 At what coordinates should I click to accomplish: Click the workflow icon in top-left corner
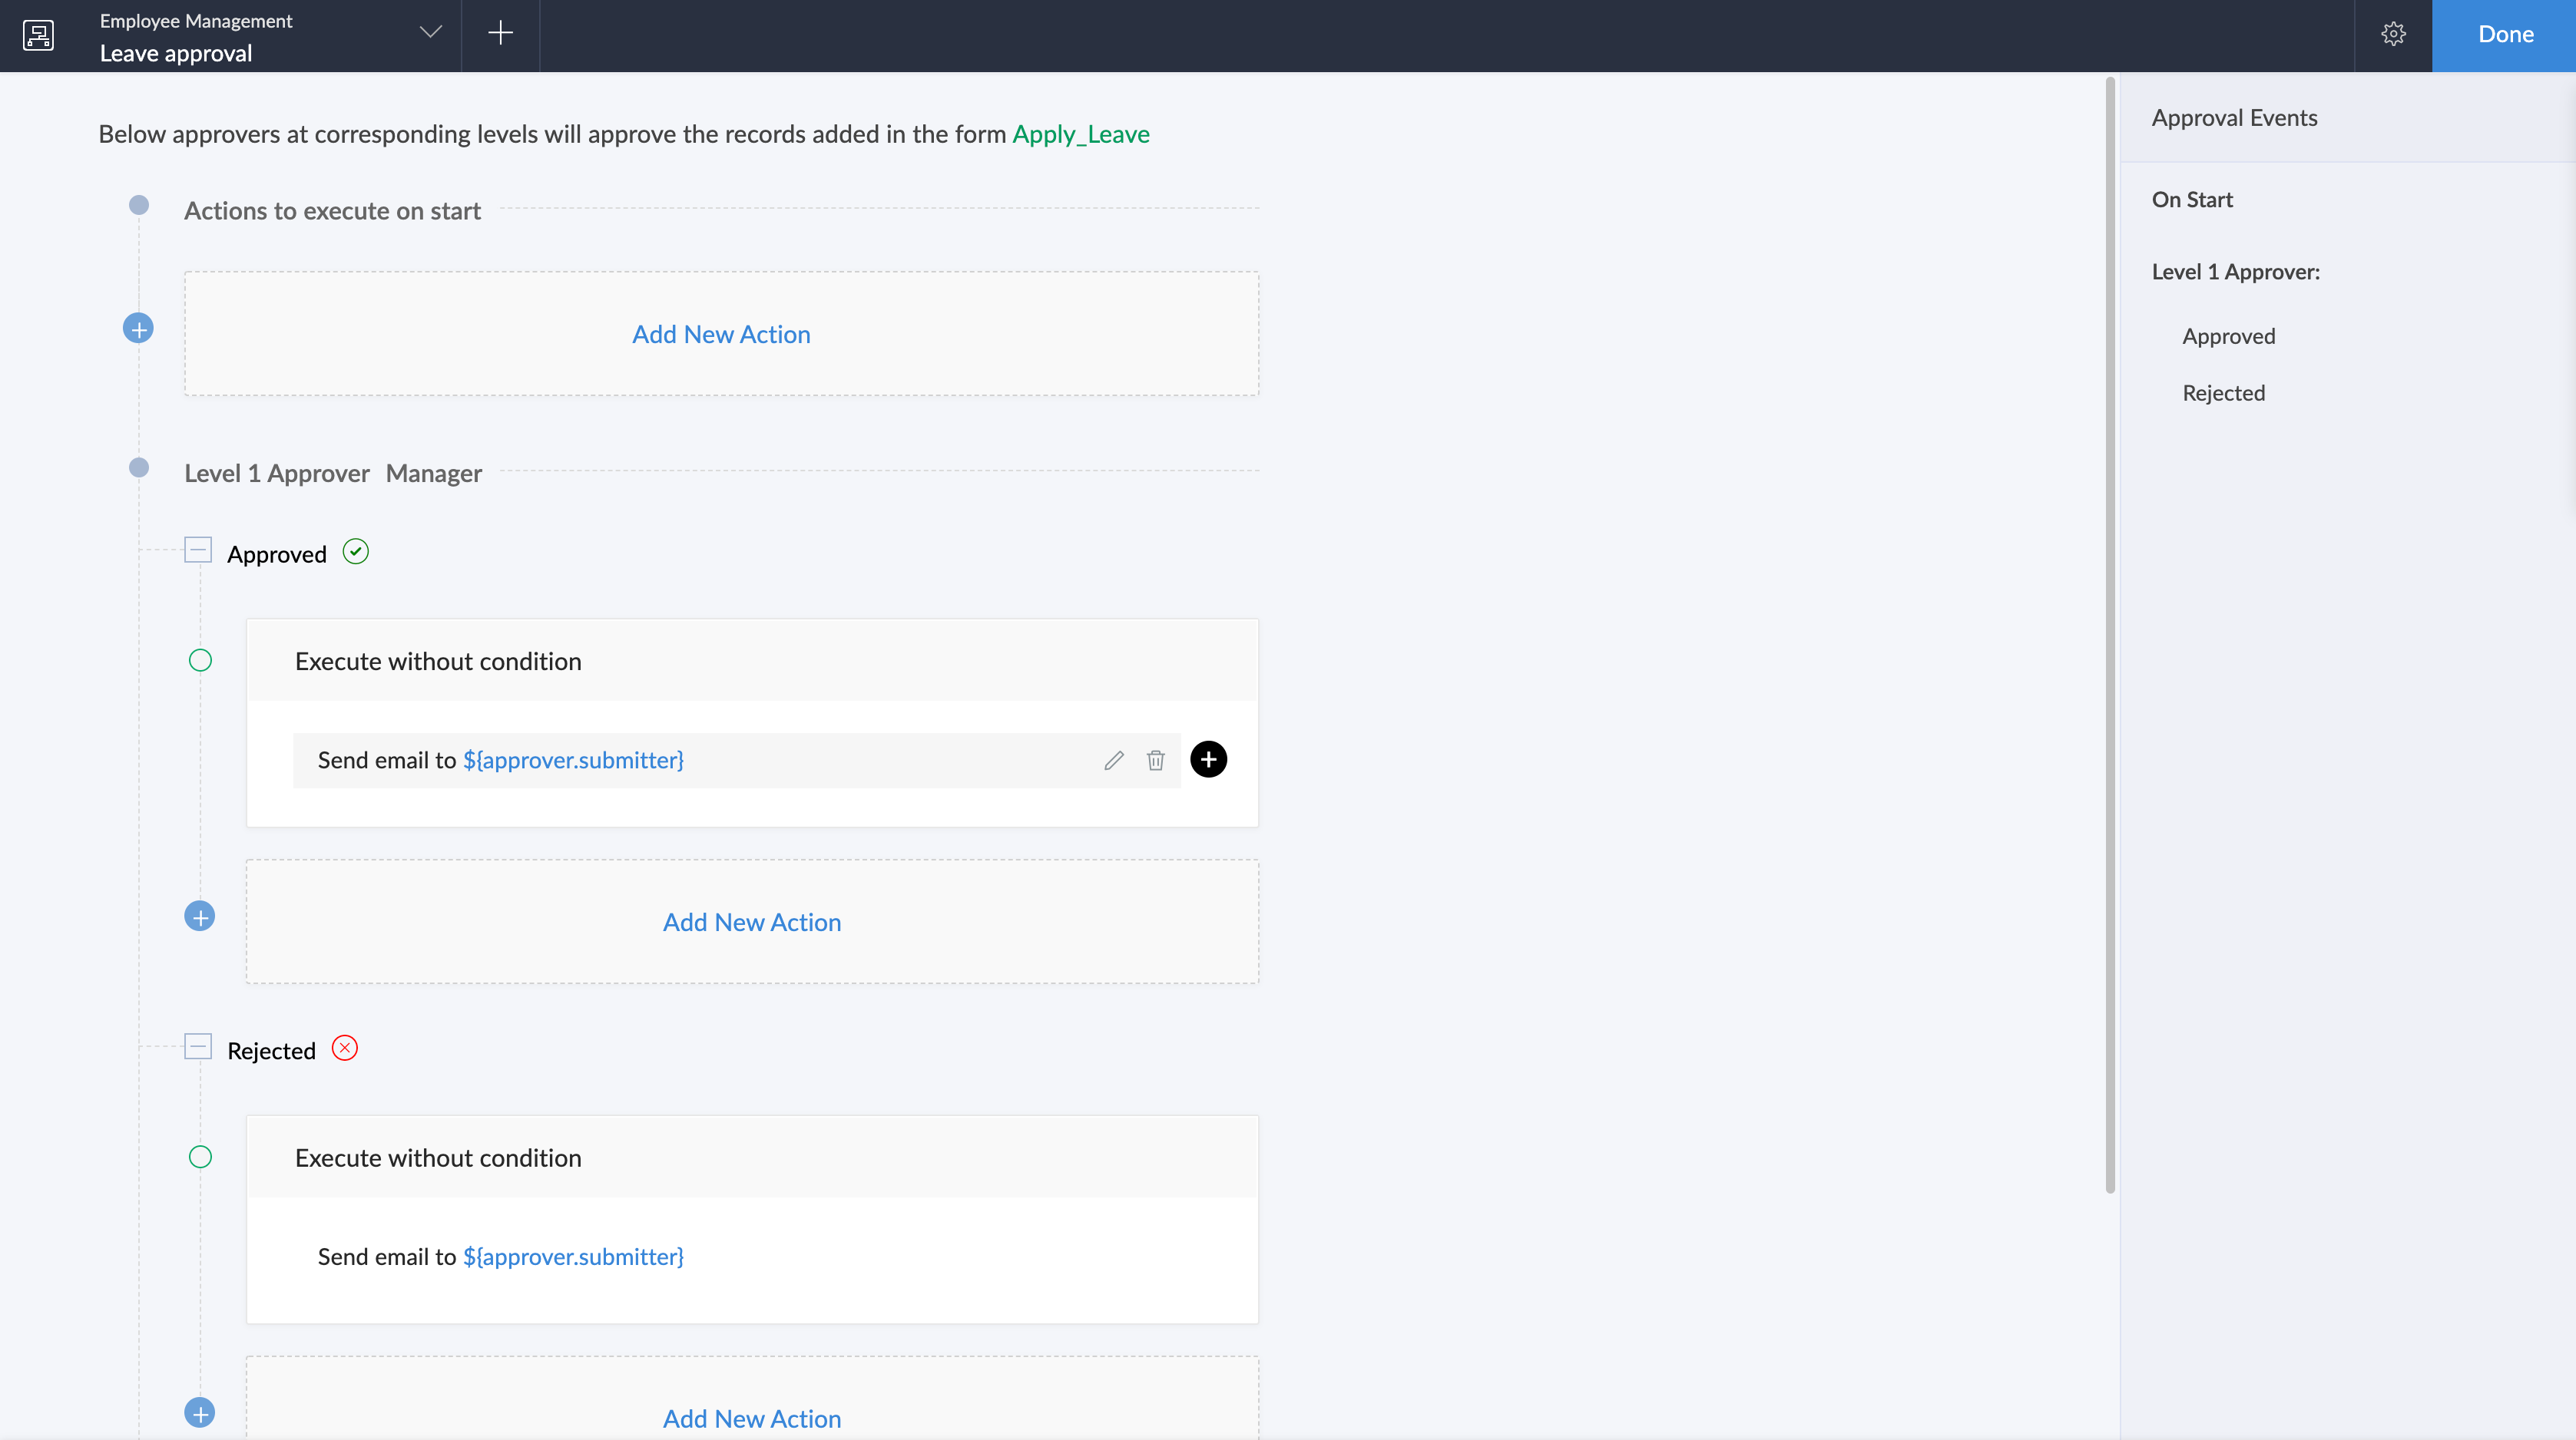click(x=38, y=35)
